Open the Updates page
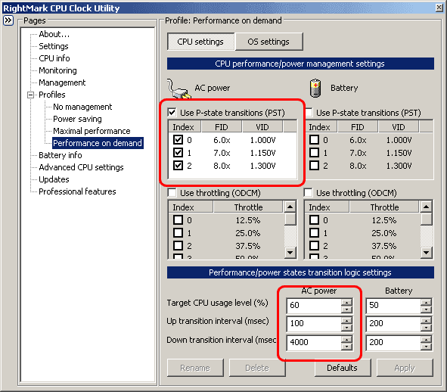The image size is (447, 392). pos(54,179)
